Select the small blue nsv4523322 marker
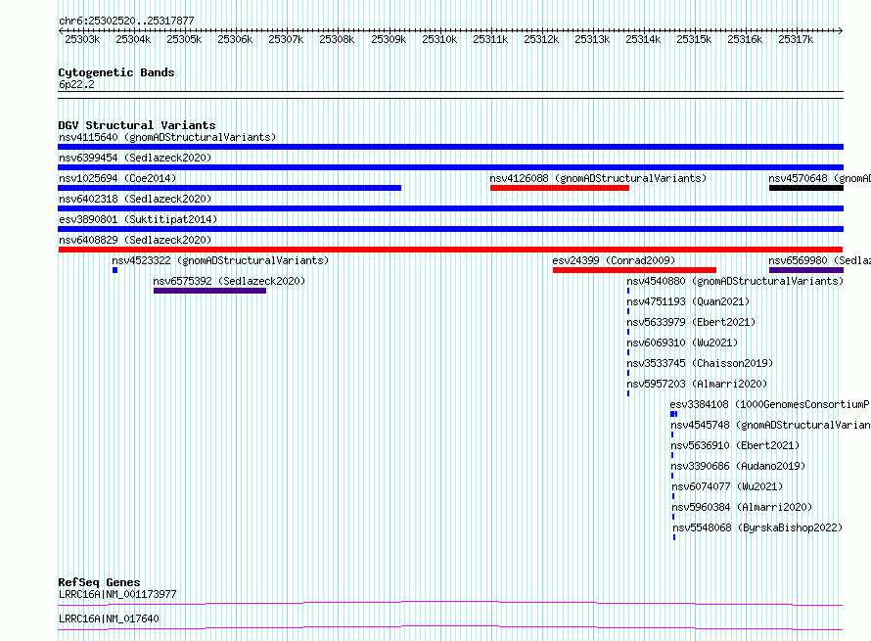 (115, 270)
